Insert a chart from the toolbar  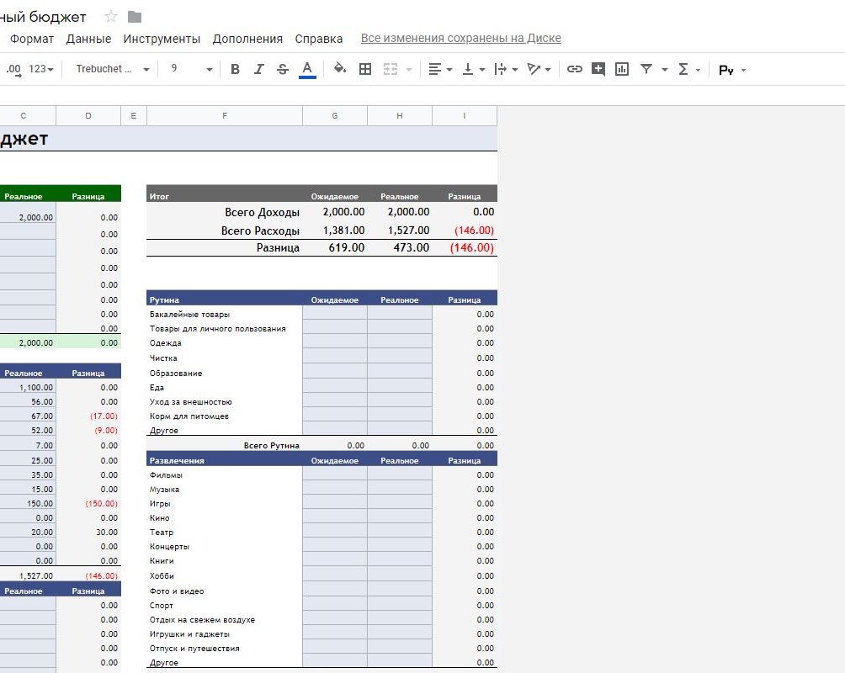pyautogui.click(x=622, y=69)
